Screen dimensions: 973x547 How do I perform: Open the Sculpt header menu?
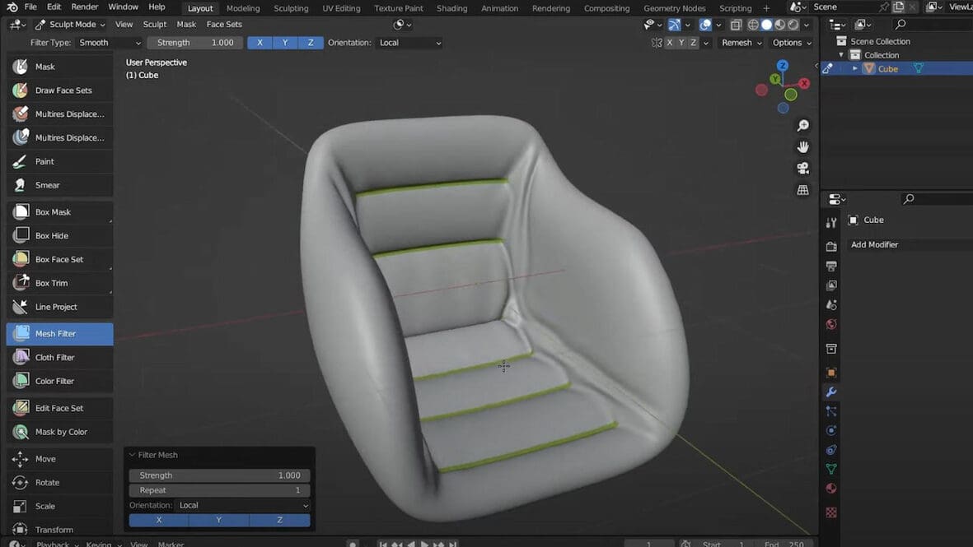(155, 25)
